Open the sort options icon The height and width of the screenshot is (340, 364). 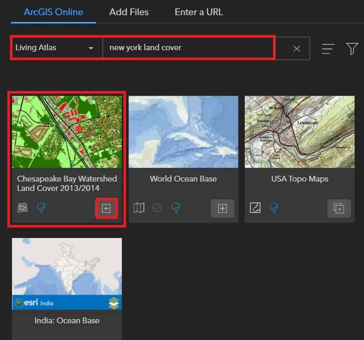point(328,49)
